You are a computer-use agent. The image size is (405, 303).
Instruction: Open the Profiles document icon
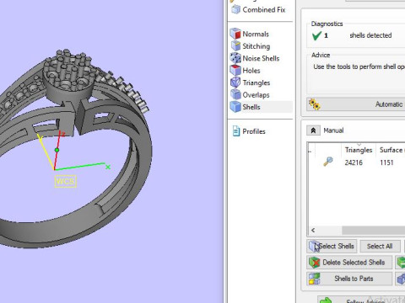(x=236, y=131)
